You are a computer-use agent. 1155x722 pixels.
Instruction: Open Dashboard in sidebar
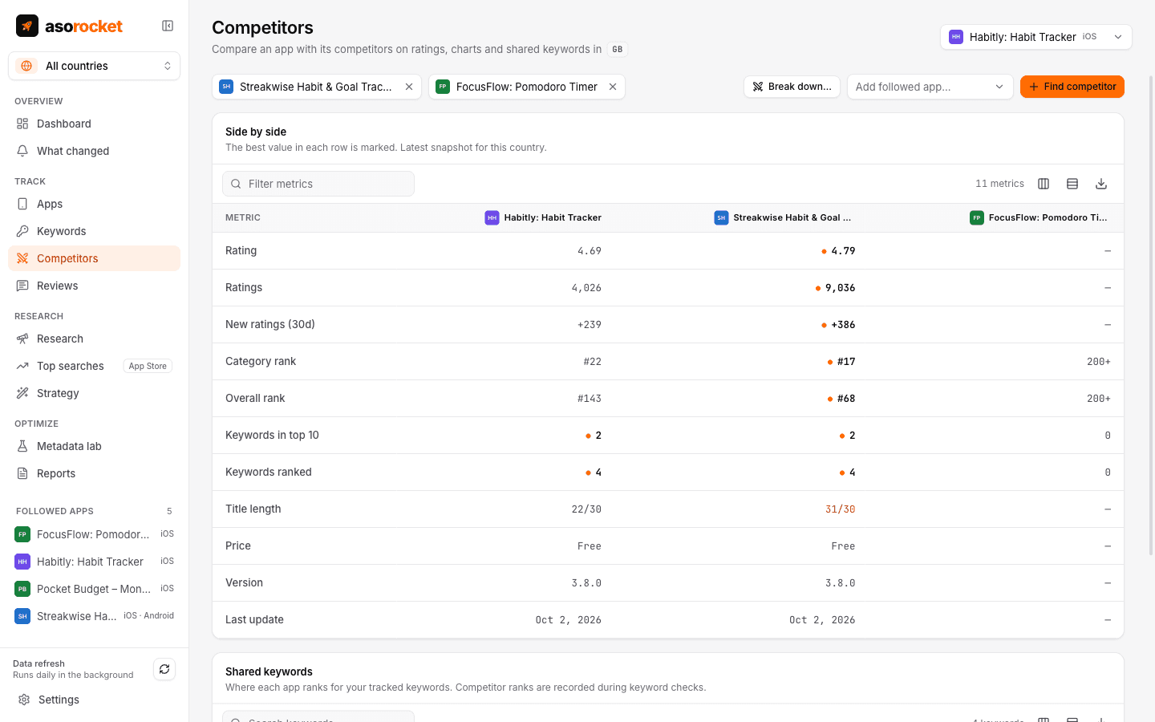pos(94,124)
